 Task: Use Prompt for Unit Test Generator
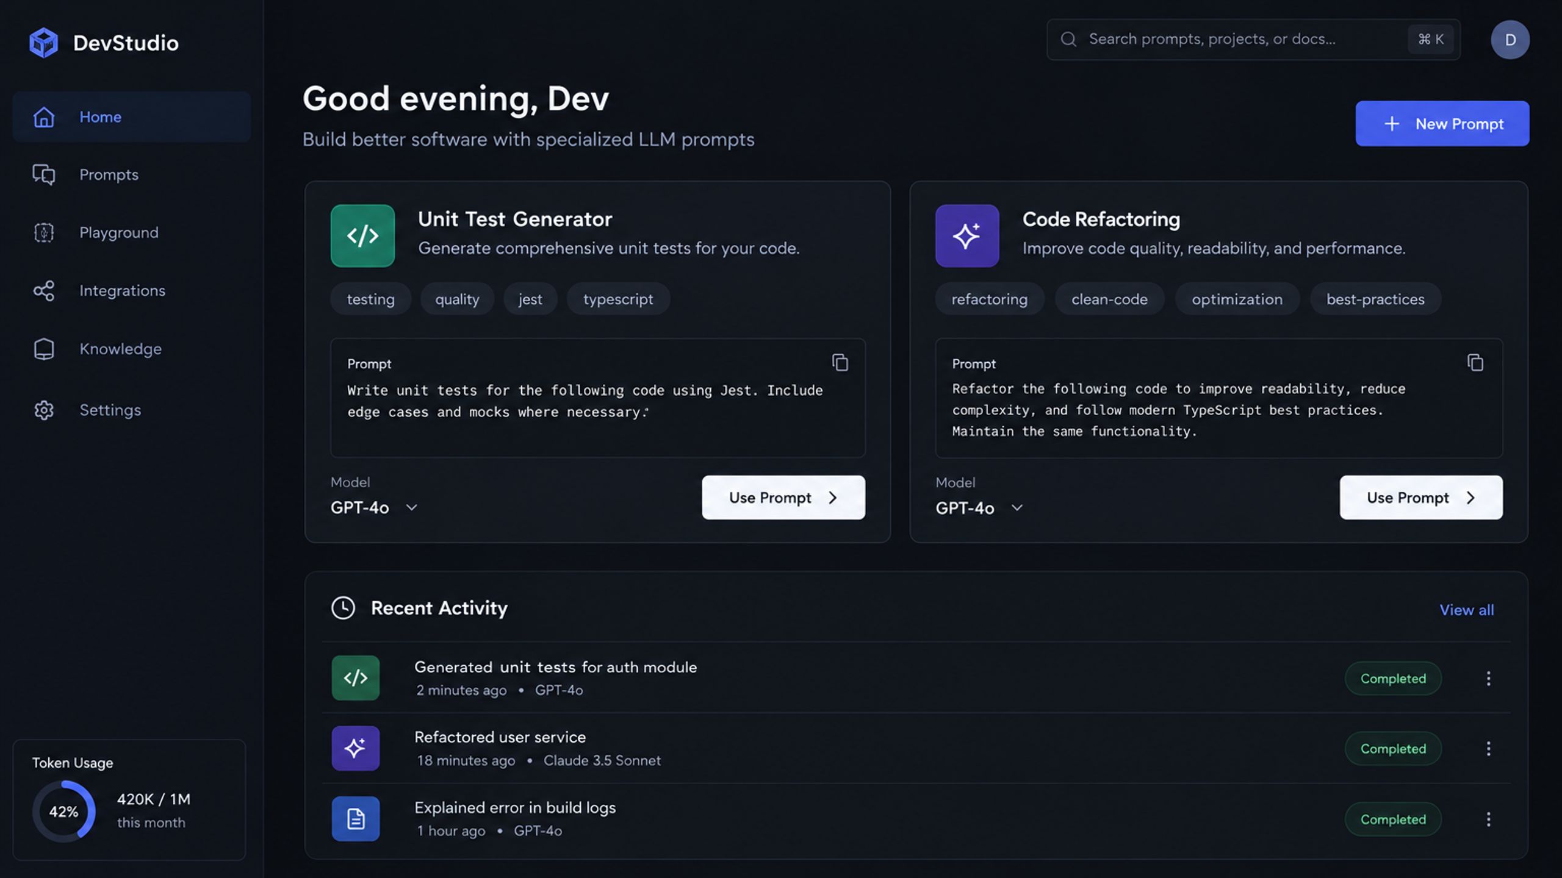tap(783, 498)
